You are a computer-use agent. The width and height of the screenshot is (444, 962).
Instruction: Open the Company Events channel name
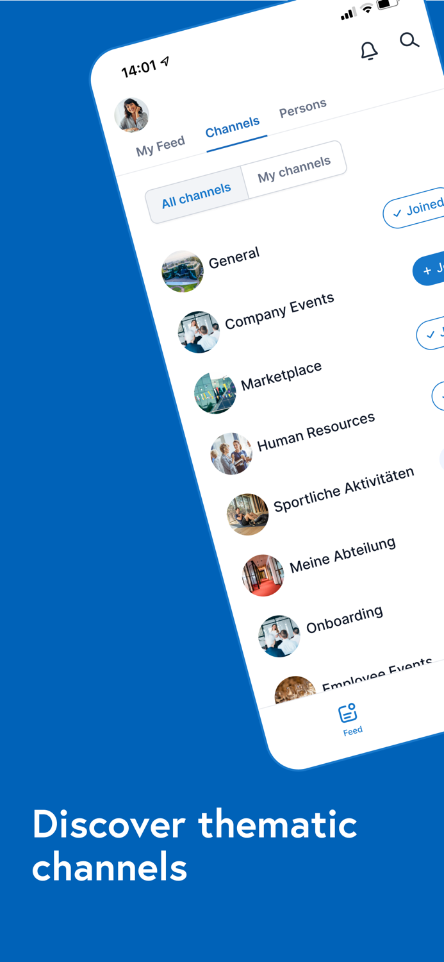point(279,311)
